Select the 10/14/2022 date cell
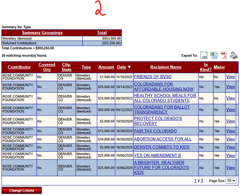 coord(124,87)
